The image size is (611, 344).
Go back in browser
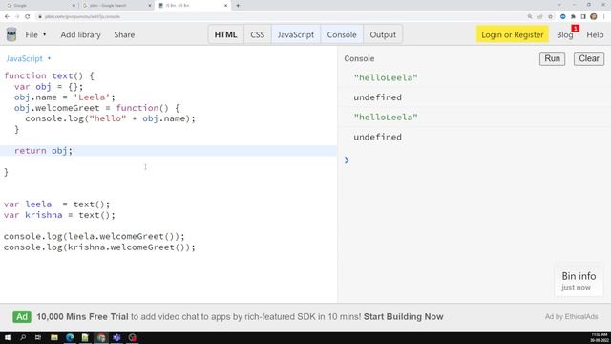pyautogui.click(x=7, y=17)
